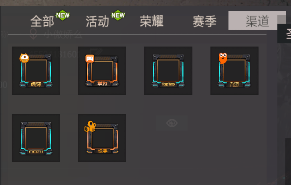Select the MEIZU avatar frame

[x=36, y=138]
